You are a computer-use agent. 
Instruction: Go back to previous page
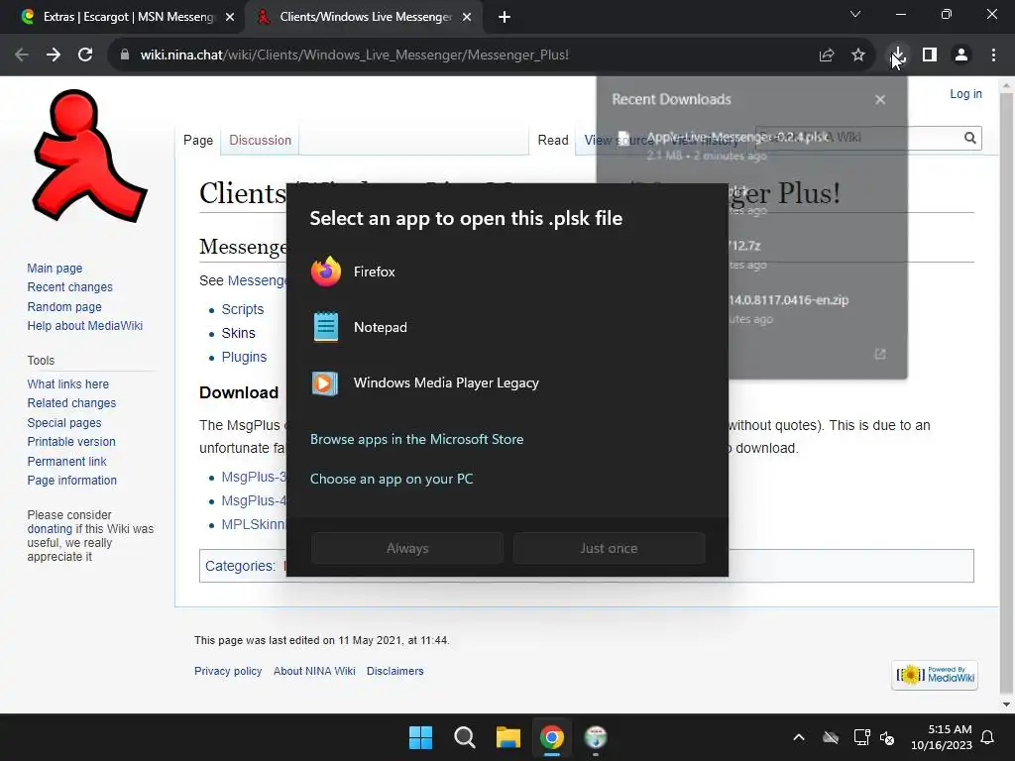tap(22, 55)
